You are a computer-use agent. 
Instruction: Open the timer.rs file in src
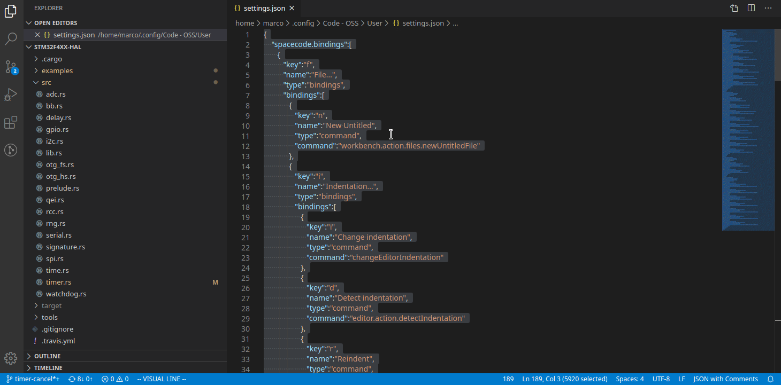(59, 282)
